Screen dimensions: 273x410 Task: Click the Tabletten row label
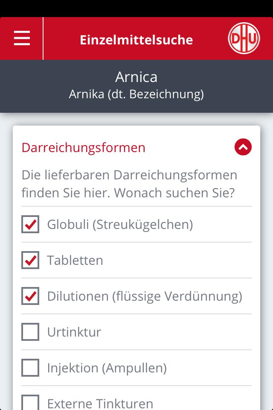(x=75, y=260)
